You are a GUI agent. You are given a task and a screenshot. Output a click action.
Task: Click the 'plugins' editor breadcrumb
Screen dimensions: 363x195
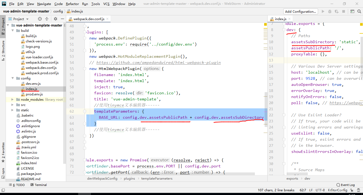click(x=129, y=179)
